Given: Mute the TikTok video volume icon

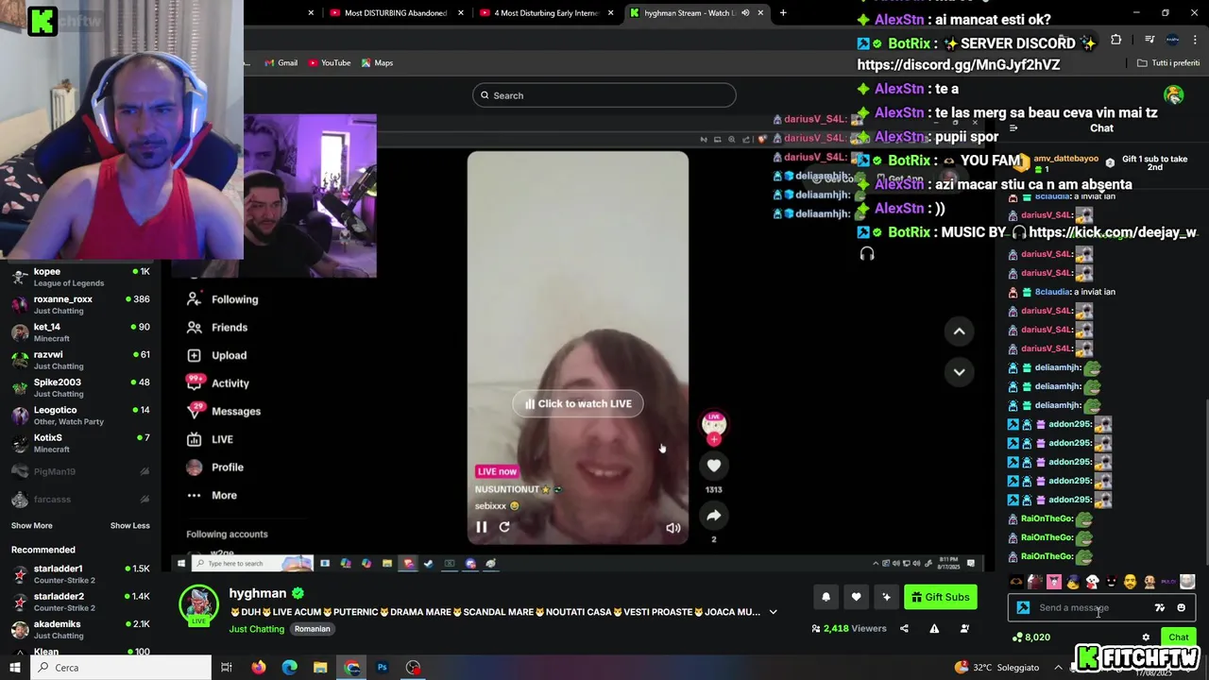Looking at the screenshot, I should [673, 528].
